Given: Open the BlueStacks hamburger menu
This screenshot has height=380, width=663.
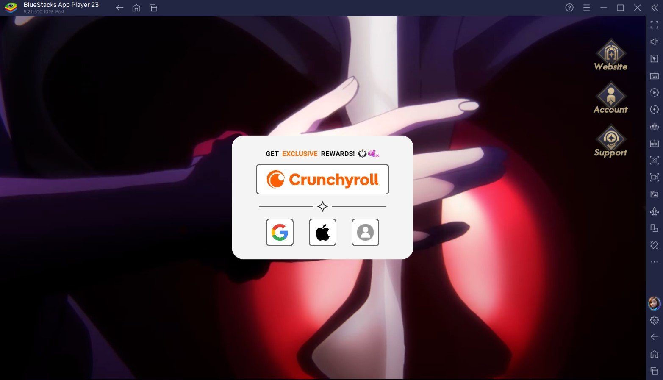Looking at the screenshot, I should [586, 8].
